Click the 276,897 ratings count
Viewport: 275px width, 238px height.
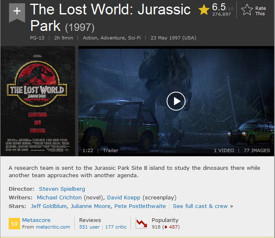pos(222,14)
